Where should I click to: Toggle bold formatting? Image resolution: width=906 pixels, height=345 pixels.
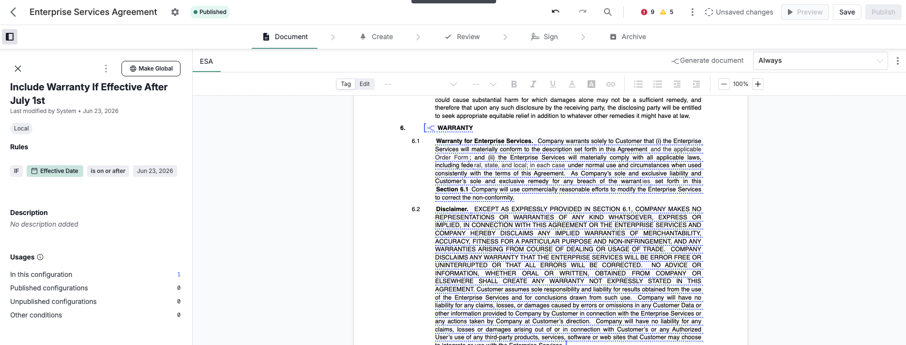514,84
